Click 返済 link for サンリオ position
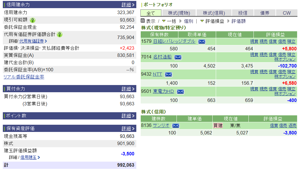This screenshot has width=299, height=171. (x=292, y=125)
